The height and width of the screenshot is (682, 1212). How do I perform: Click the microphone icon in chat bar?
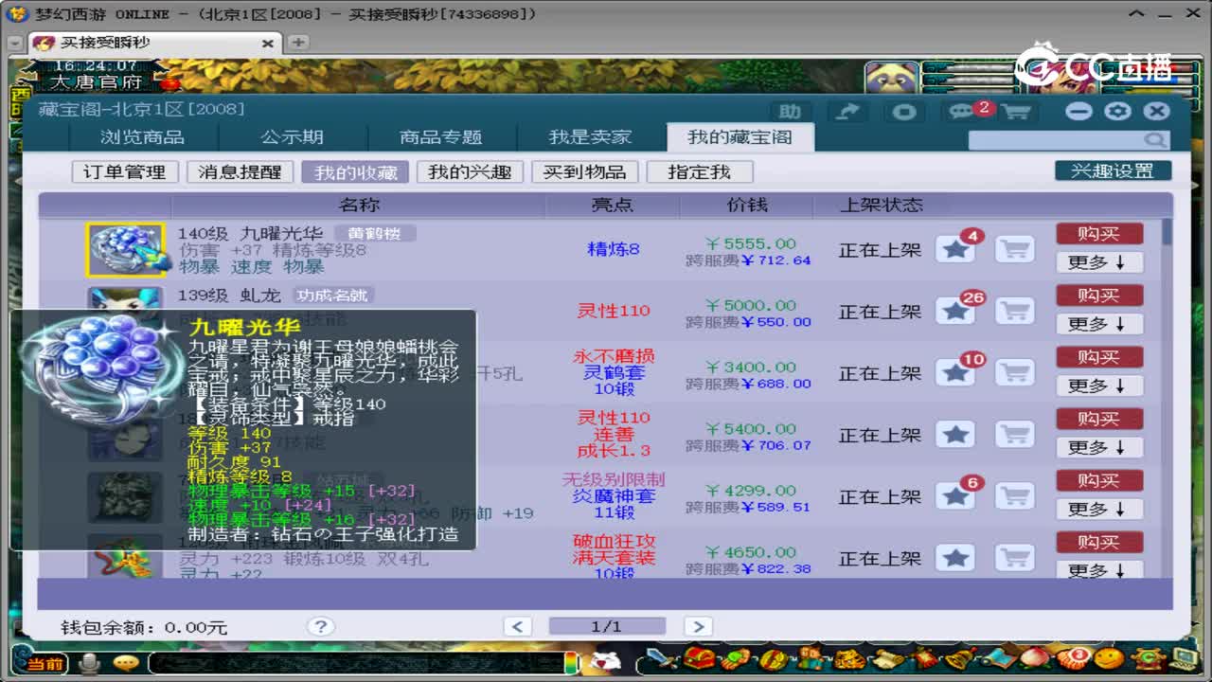click(91, 663)
